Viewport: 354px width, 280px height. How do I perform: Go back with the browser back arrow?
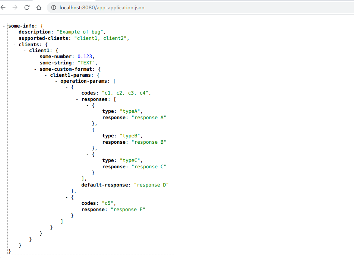pos(3,8)
